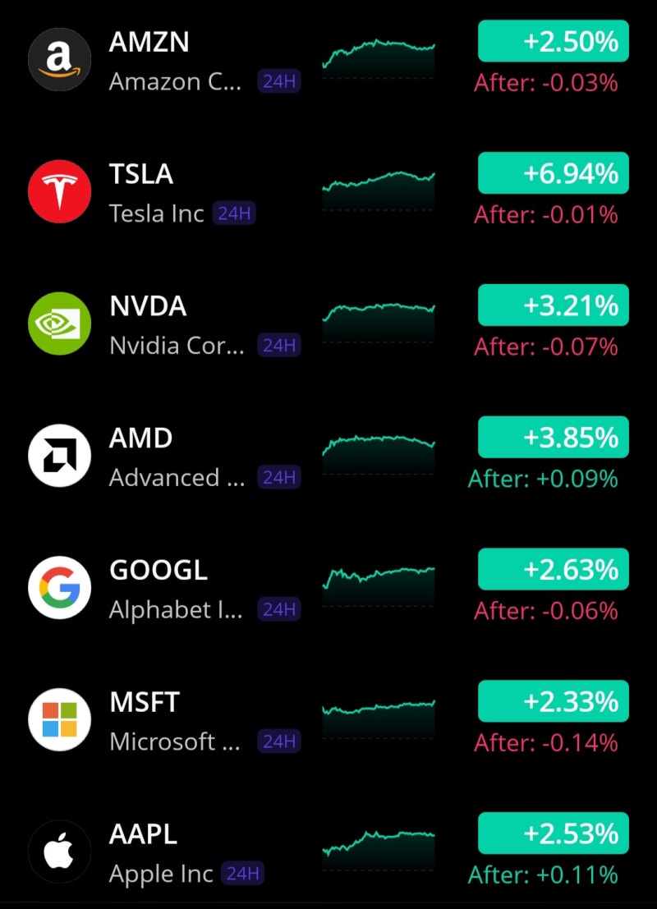View the GOOGL mini price chart
This screenshot has width=657, height=909.
(x=378, y=586)
